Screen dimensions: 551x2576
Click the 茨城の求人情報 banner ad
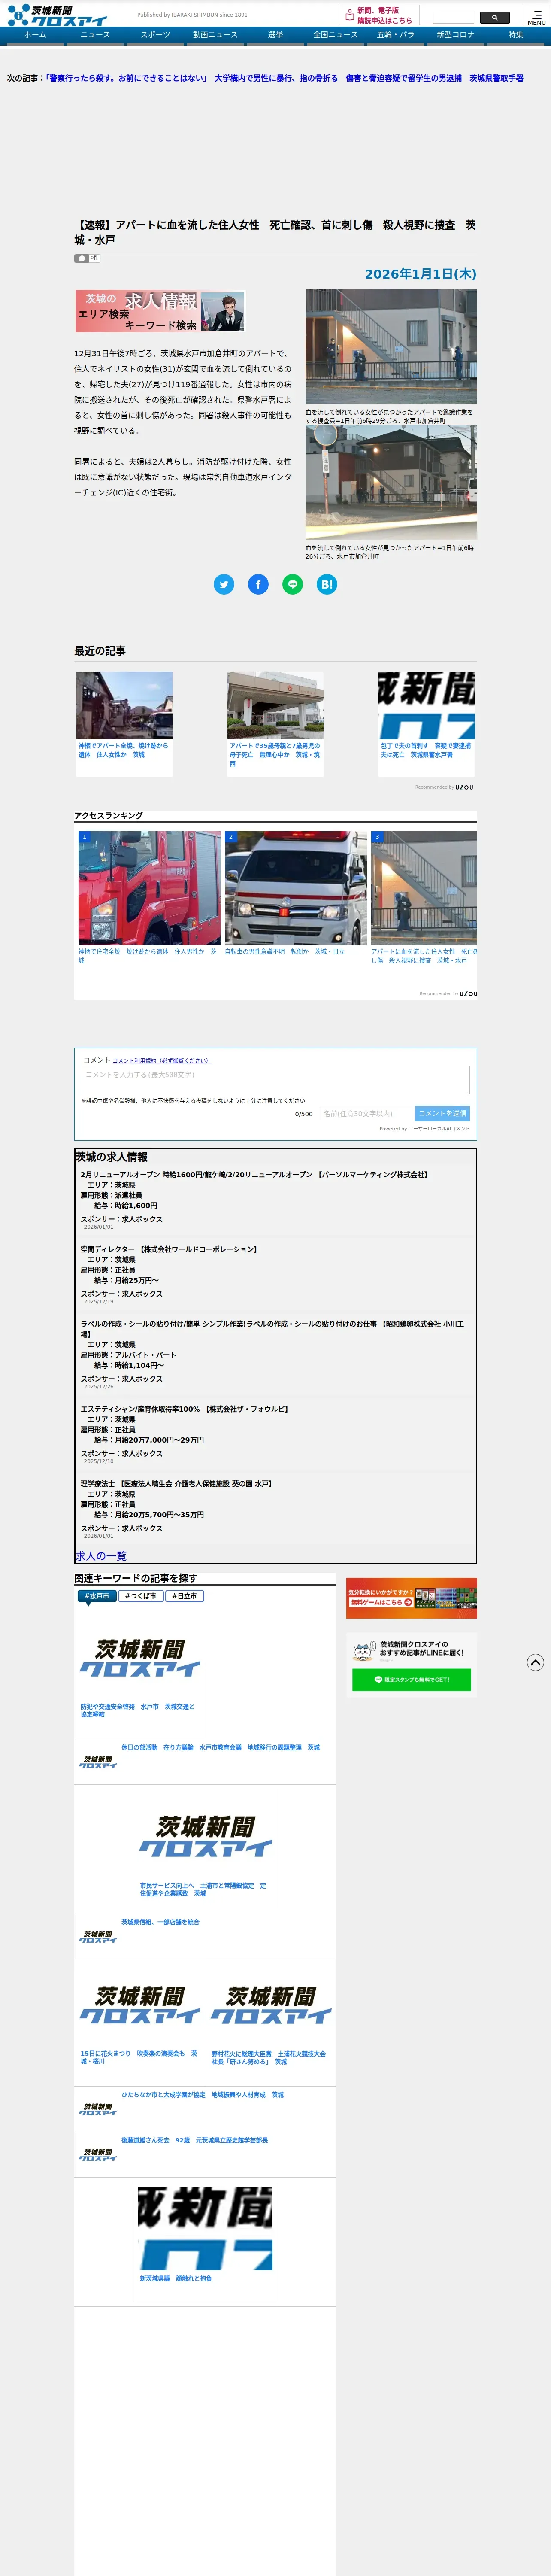click(159, 311)
